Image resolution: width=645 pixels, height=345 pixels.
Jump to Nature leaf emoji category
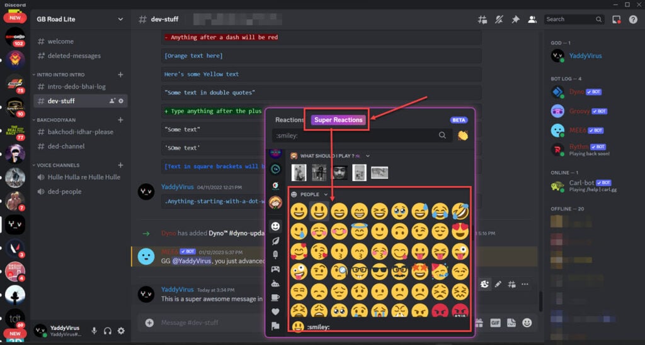coord(276,241)
